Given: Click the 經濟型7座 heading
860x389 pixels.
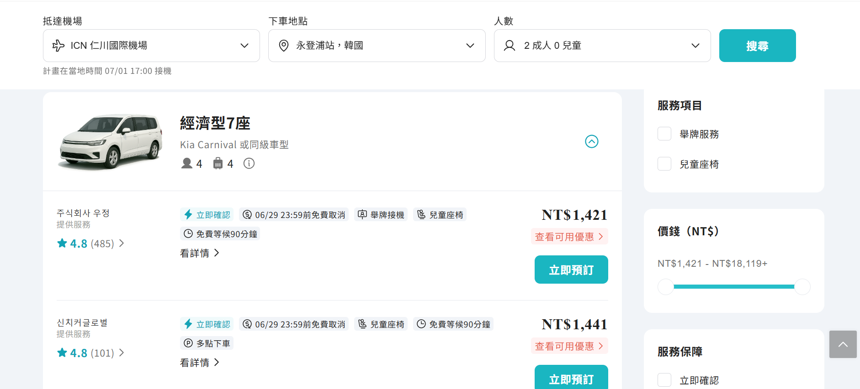Looking at the screenshot, I should coord(215,123).
